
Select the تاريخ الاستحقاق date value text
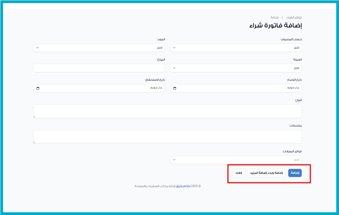(x=156, y=88)
